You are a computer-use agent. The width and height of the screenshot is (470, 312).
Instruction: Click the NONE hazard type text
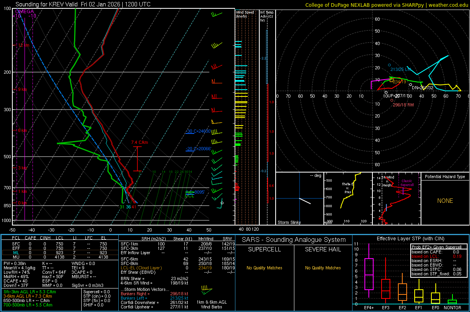pos(445,201)
